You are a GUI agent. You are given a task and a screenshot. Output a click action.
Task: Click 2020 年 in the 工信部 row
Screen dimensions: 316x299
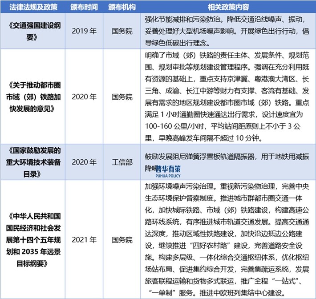(x=84, y=162)
